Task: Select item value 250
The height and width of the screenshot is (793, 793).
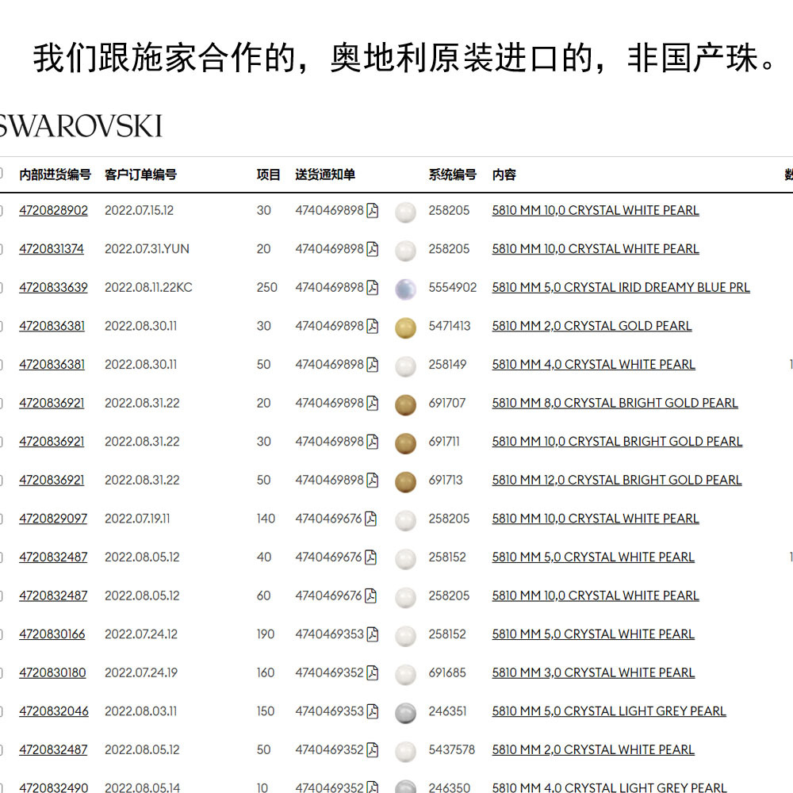Action: click(267, 287)
